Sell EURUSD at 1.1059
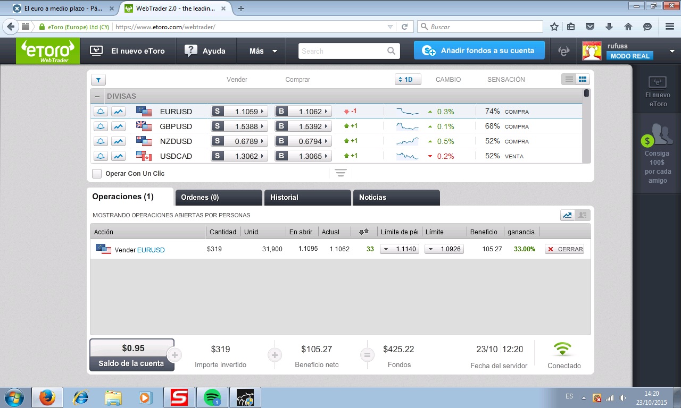The height and width of the screenshot is (408, 681). click(x=238, y=112)
